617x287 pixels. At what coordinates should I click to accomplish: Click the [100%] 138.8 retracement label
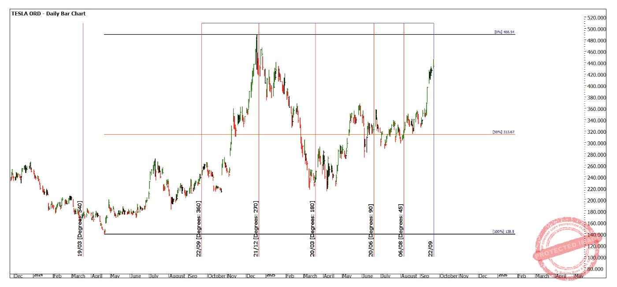[x=503, y=232]
